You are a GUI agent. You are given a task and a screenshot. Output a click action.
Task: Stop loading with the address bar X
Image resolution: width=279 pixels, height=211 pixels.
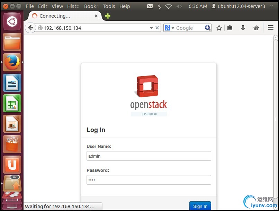coord(157,28)
